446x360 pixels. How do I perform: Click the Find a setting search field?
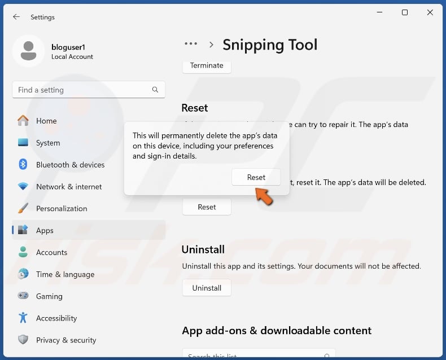point(89,90)
